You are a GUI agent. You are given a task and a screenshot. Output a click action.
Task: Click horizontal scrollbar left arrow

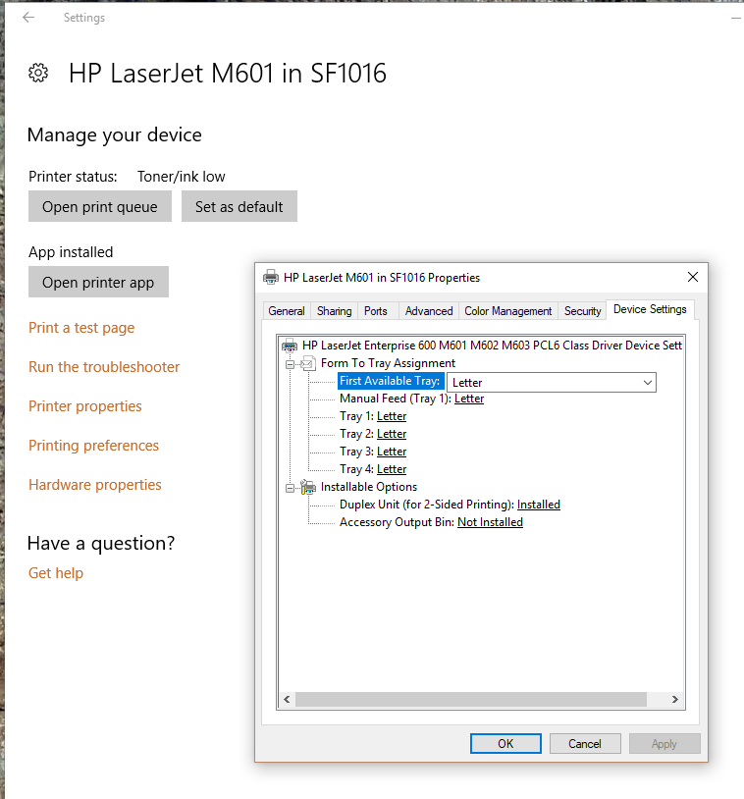287,699
